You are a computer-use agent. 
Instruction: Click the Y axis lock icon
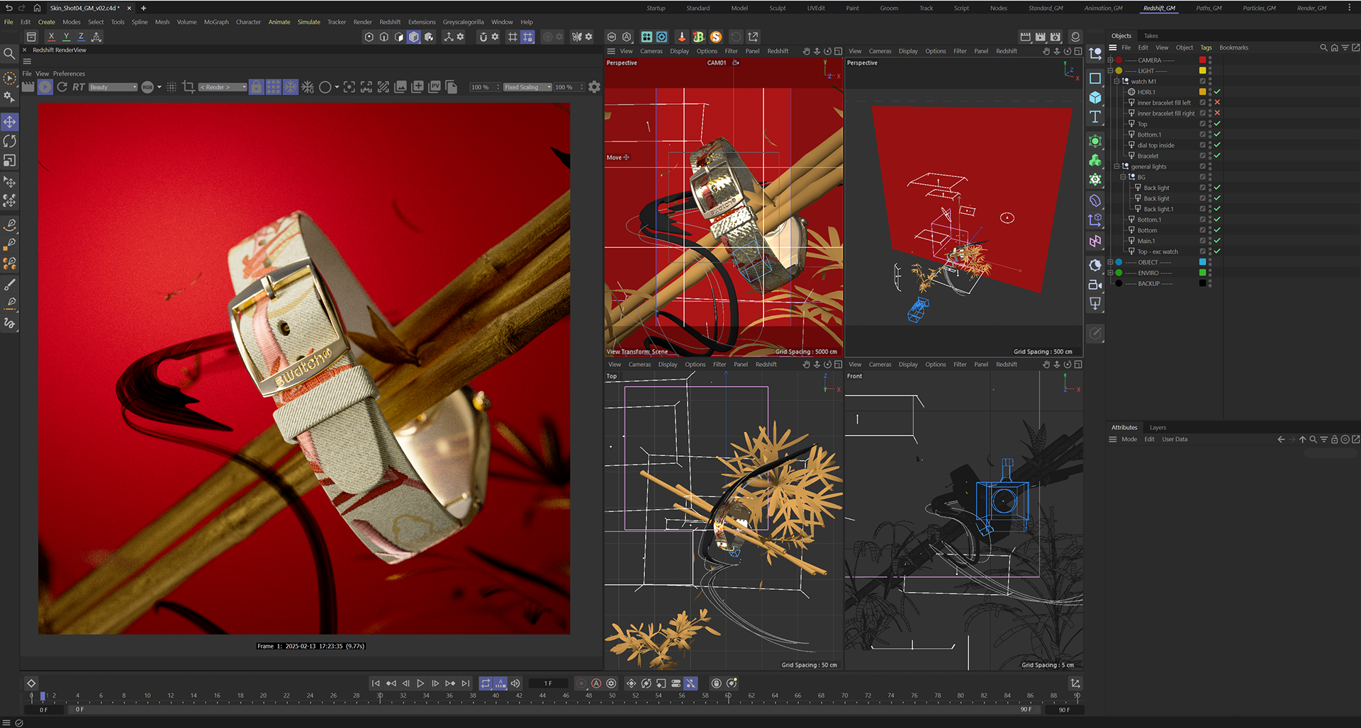[x=66, y=37]
